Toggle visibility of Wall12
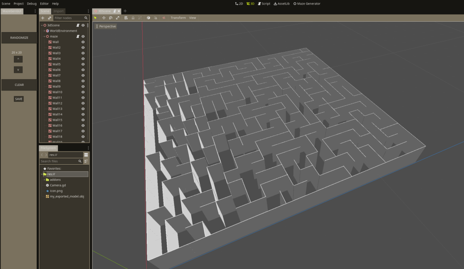Screen dimensions: 464x269 pos(83,103)
